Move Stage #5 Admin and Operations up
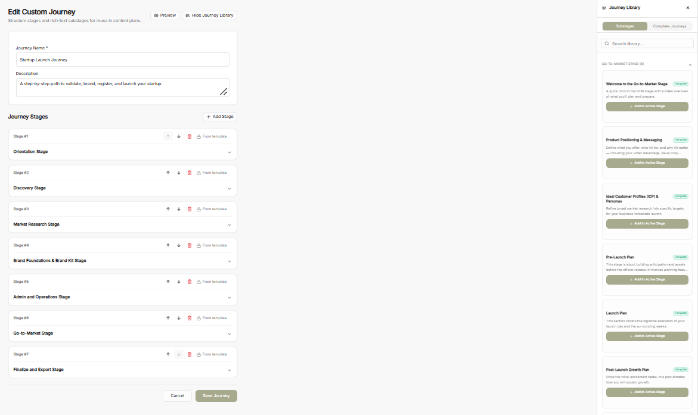698x415 pixels. tap(168, 282)
